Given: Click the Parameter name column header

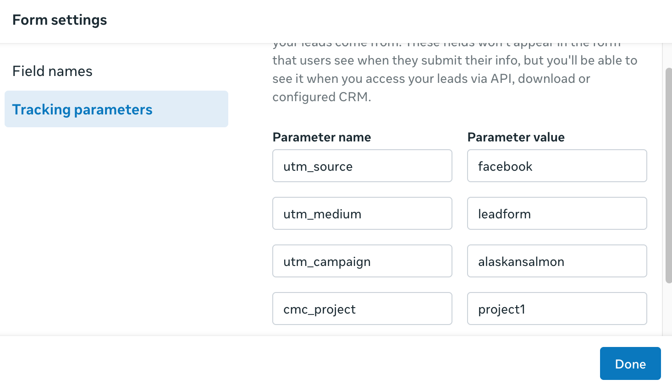Looking at the screenshot, I should click(322, 137).
